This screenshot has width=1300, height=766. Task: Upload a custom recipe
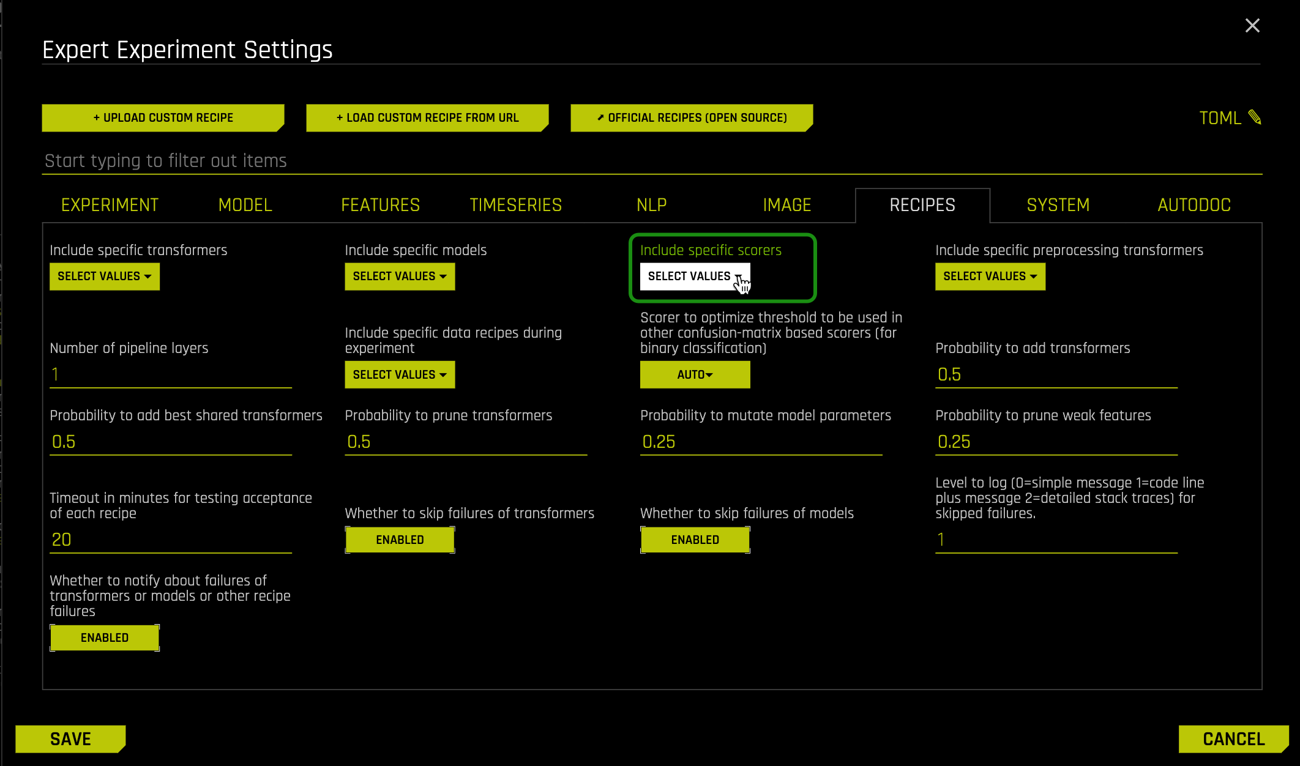click(163, 117)
